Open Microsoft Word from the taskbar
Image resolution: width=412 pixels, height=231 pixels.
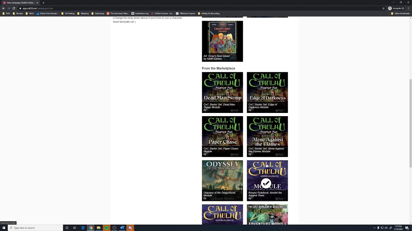[122, 228]
